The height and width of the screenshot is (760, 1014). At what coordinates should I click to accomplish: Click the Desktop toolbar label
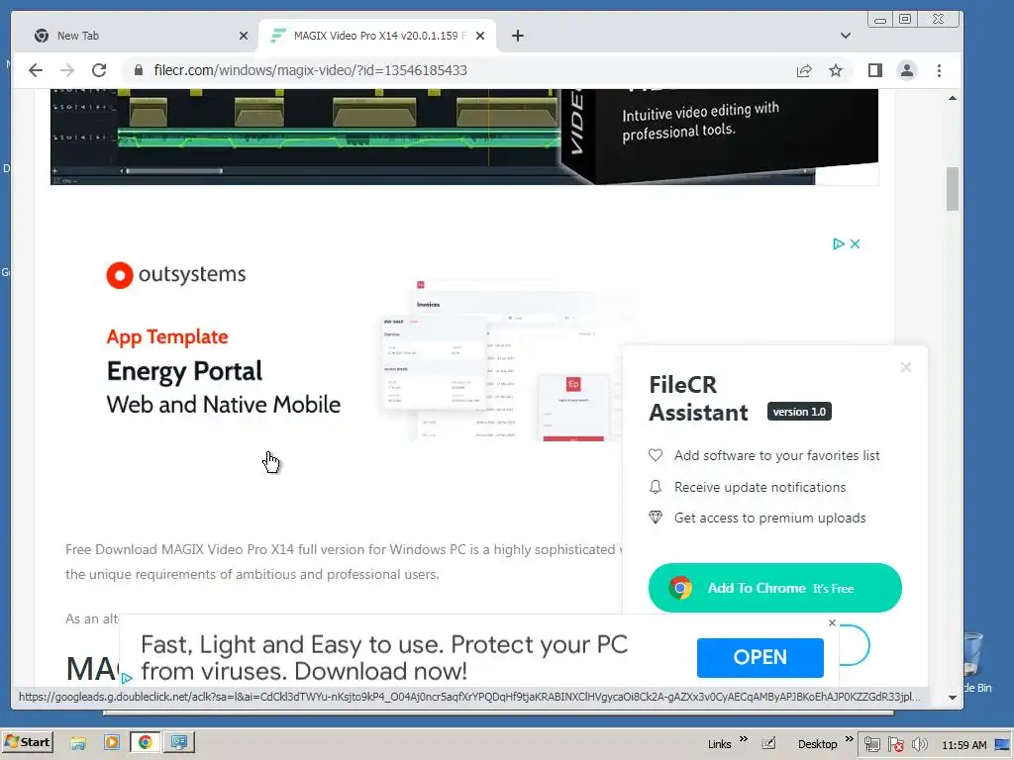pos(817,744)
